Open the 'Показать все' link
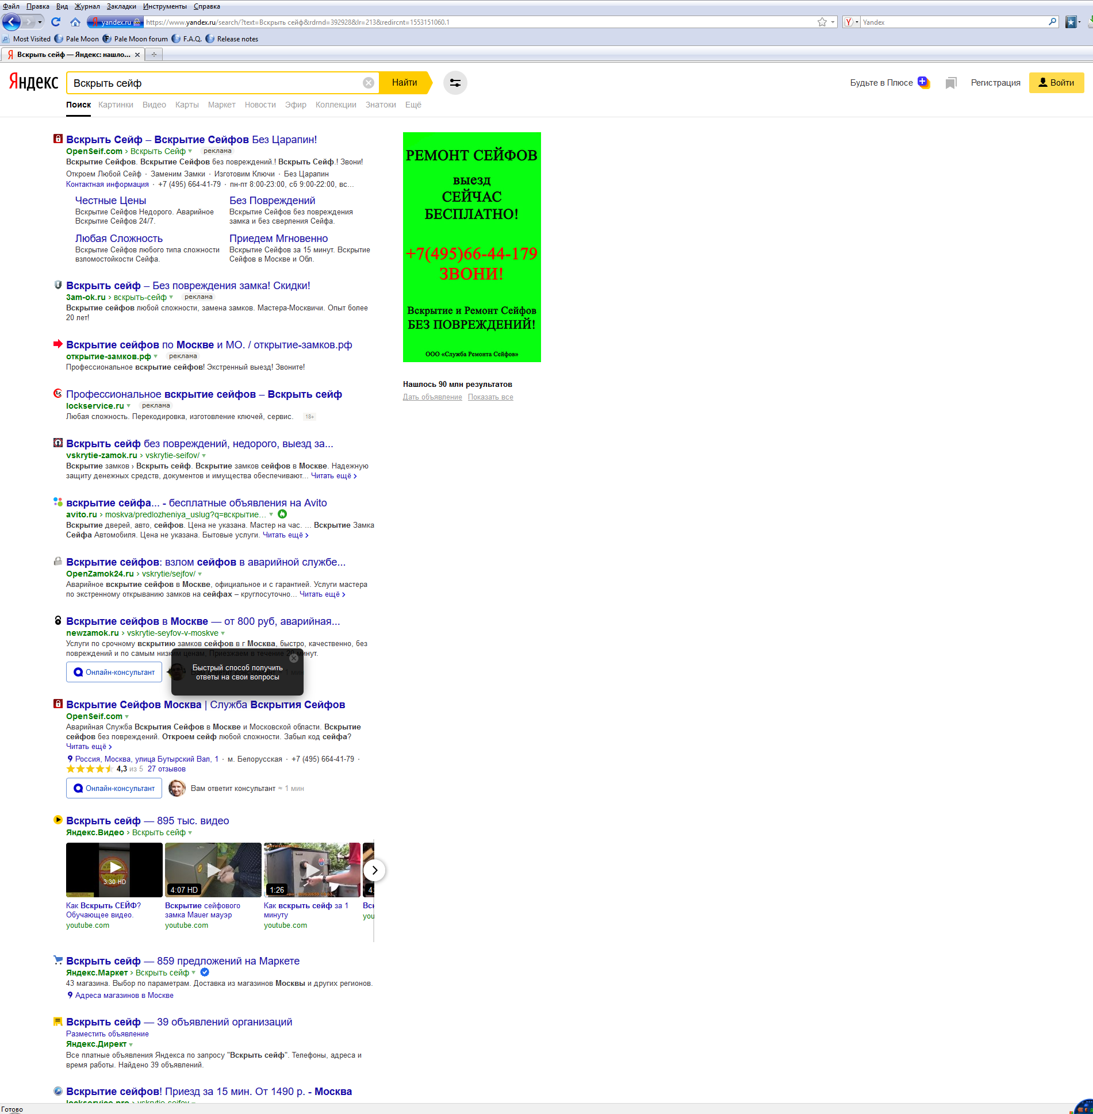Viewport: 1093px width, 1114px height. (490, 397)
